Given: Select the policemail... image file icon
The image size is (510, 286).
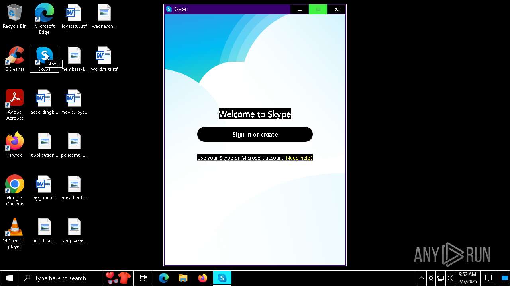Looking at the screenshot, I should click(x=74, y=145).
